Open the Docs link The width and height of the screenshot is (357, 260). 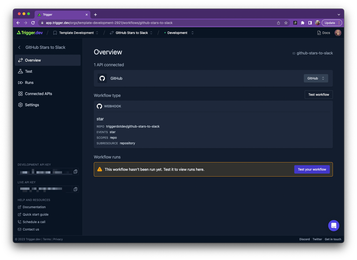pyautogui.click(x=323, y=33)
